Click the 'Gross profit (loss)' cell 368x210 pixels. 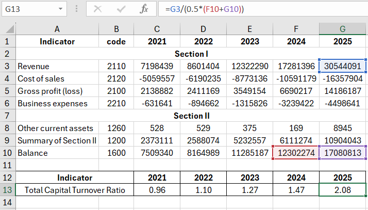click(57, 91)
